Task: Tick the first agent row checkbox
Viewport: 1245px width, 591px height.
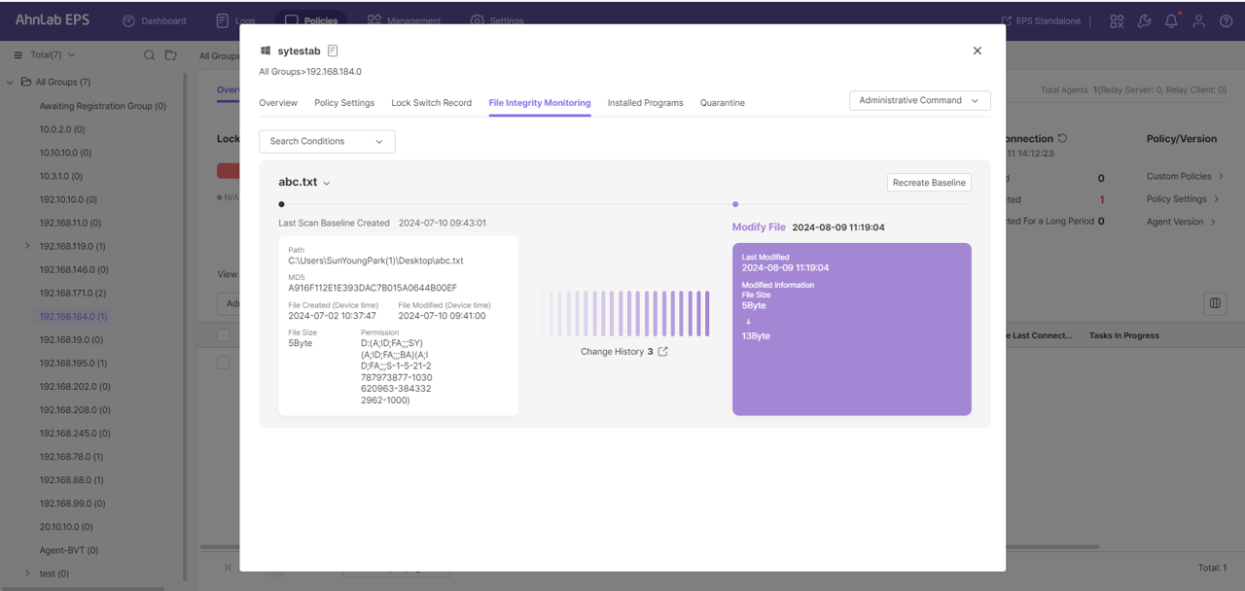Action: tap(224, 363)
